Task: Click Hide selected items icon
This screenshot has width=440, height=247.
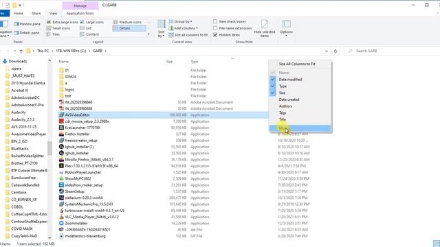Action: point(264,25)
